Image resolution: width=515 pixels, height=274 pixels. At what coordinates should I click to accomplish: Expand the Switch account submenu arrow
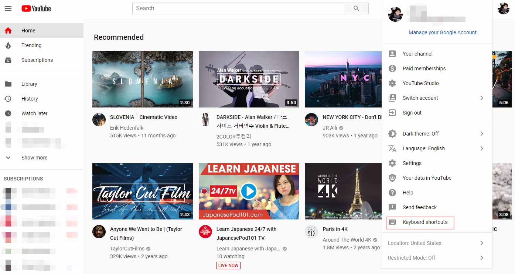[482, 98]
